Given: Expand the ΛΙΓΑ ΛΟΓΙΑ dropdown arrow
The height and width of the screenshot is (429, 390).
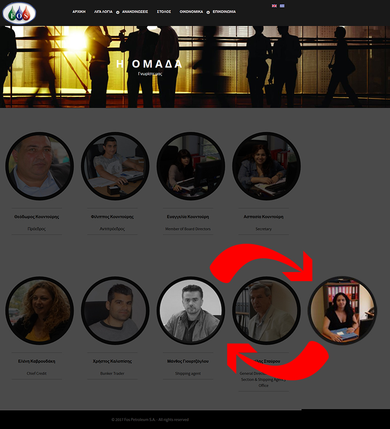Looking at the screenshot, I should pyautogui.click(x=118, y=12).
